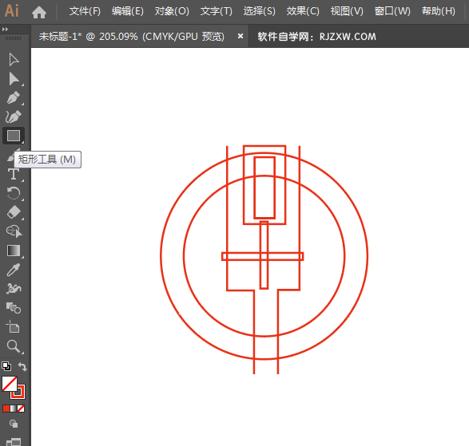Select the Direct Selection tool

click(14, 79)
